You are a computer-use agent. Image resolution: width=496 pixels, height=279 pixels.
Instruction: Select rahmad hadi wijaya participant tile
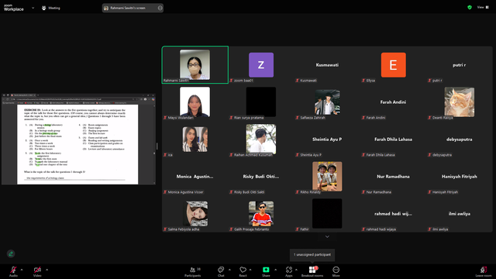click(394, 214)
